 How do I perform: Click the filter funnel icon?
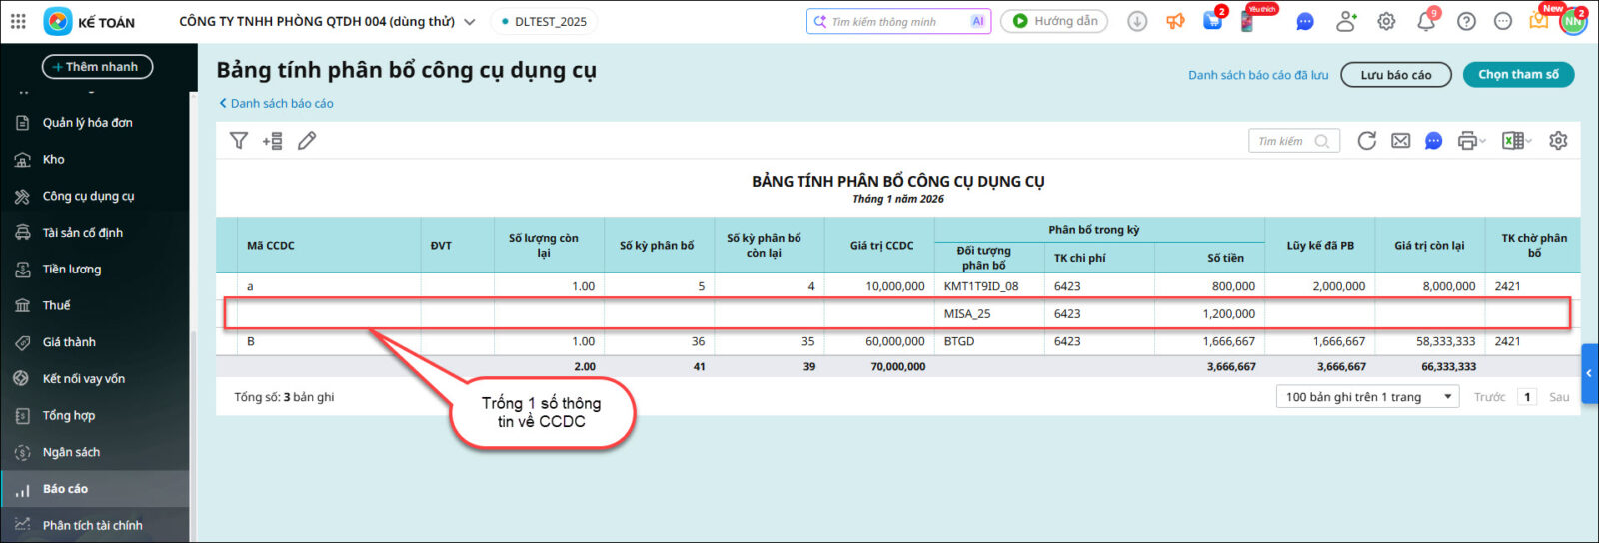(238, 141)
